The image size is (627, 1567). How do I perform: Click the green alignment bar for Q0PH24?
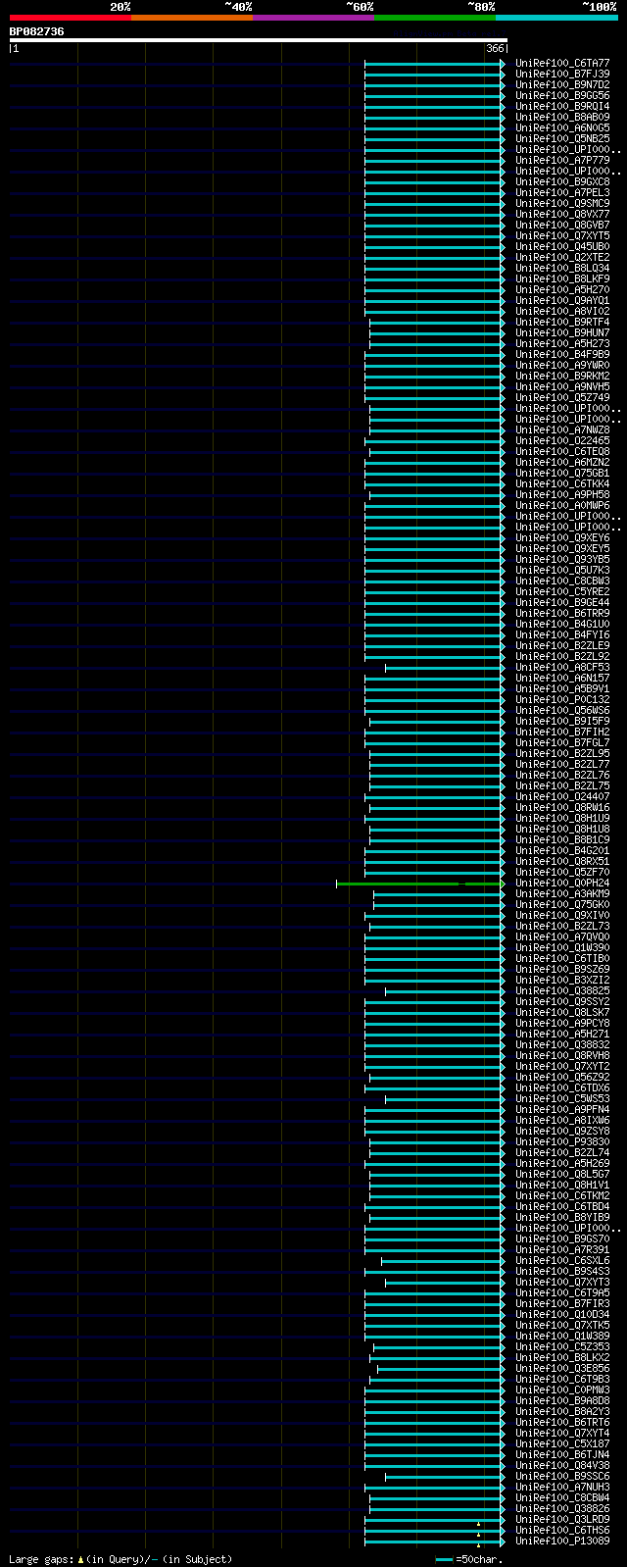[x=421, y=885]
